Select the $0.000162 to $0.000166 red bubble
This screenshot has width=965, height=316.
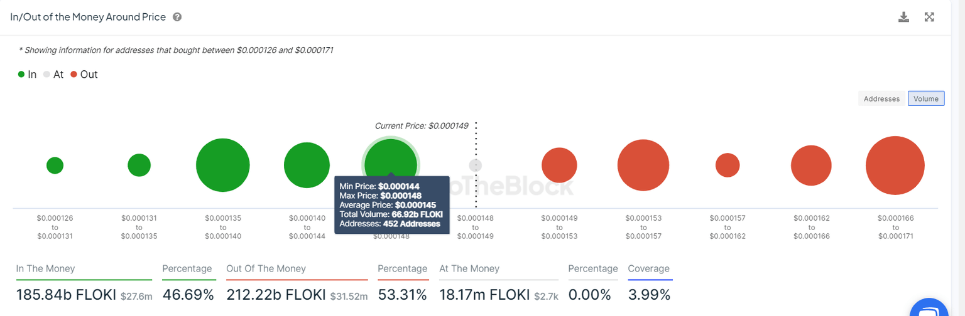pyautogui.click(x=811, y=166)
